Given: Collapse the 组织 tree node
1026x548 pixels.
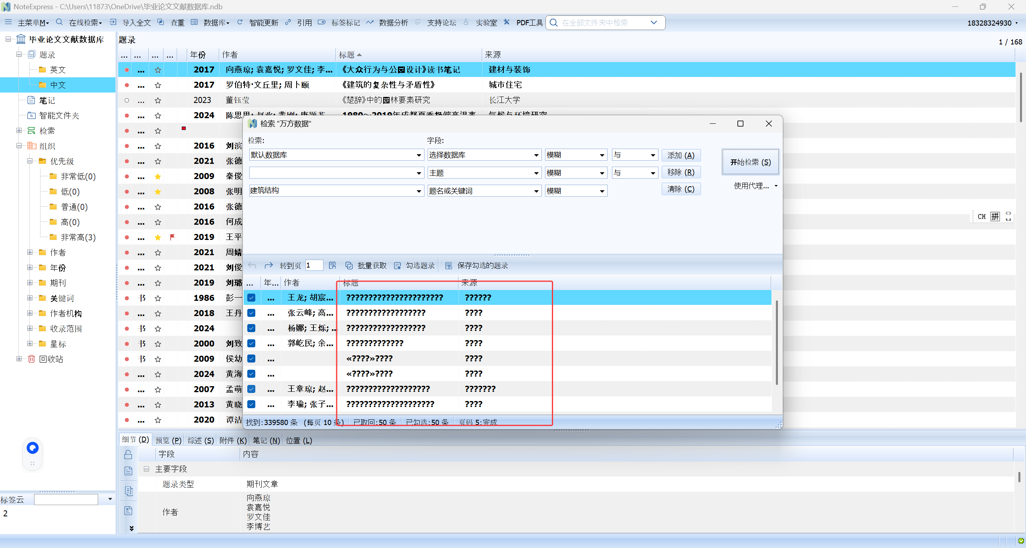Looking at the screenshot, I should point(19,146).
